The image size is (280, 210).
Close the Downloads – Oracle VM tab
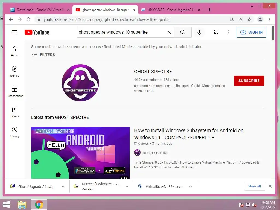[68, 10]
